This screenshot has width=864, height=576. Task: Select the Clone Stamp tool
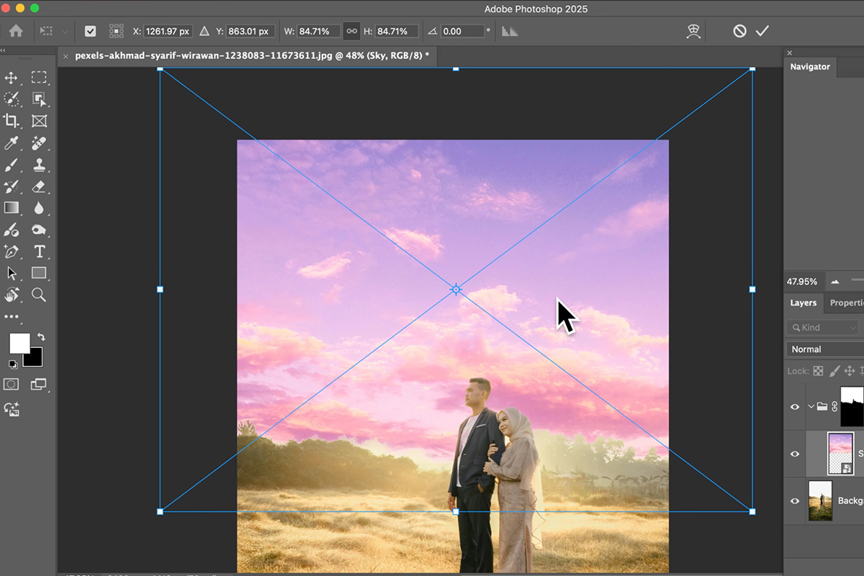[39, 165]
